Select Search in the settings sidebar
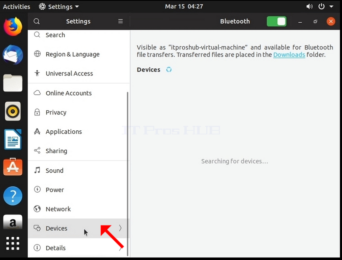Viewport: 342px width, 260px height. tap(79, 35)
